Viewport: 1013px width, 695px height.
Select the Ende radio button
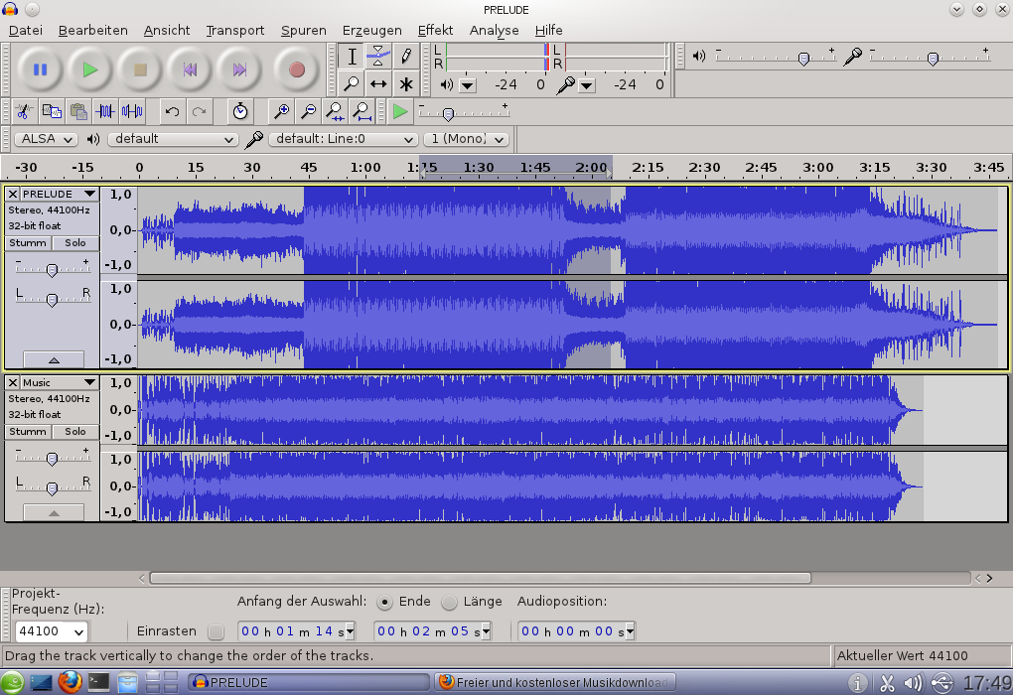tap(384, 602)
